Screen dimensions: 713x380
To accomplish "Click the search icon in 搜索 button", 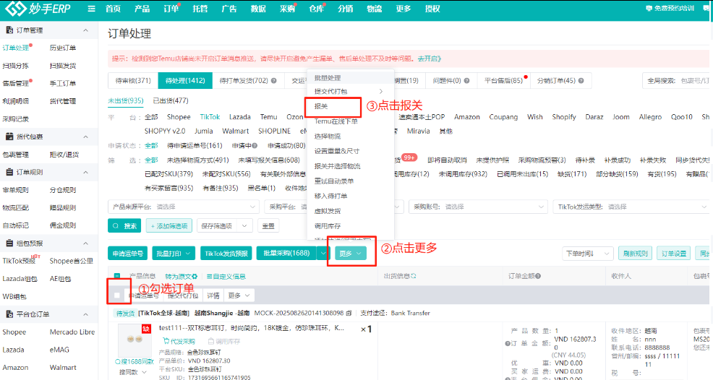I will 116,226.
